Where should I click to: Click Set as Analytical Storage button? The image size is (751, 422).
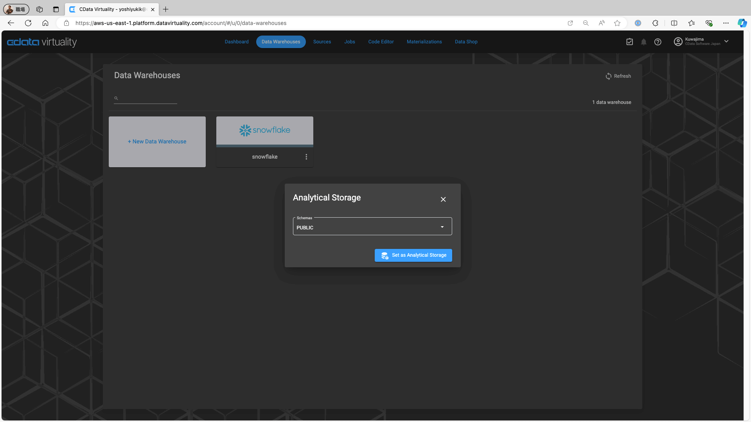(413, 255)
